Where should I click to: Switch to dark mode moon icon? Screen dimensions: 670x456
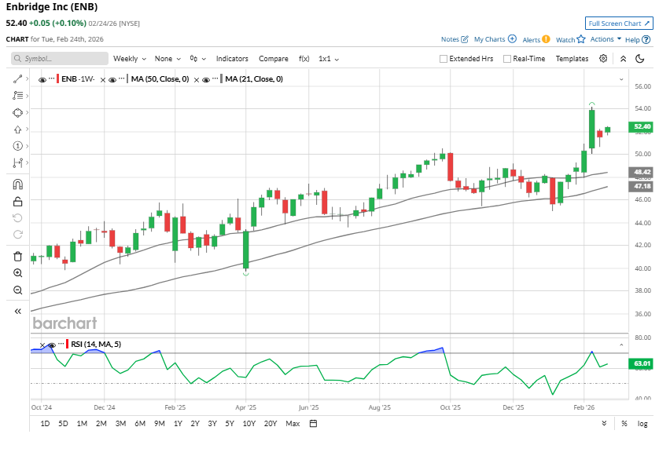coord(639,58)
